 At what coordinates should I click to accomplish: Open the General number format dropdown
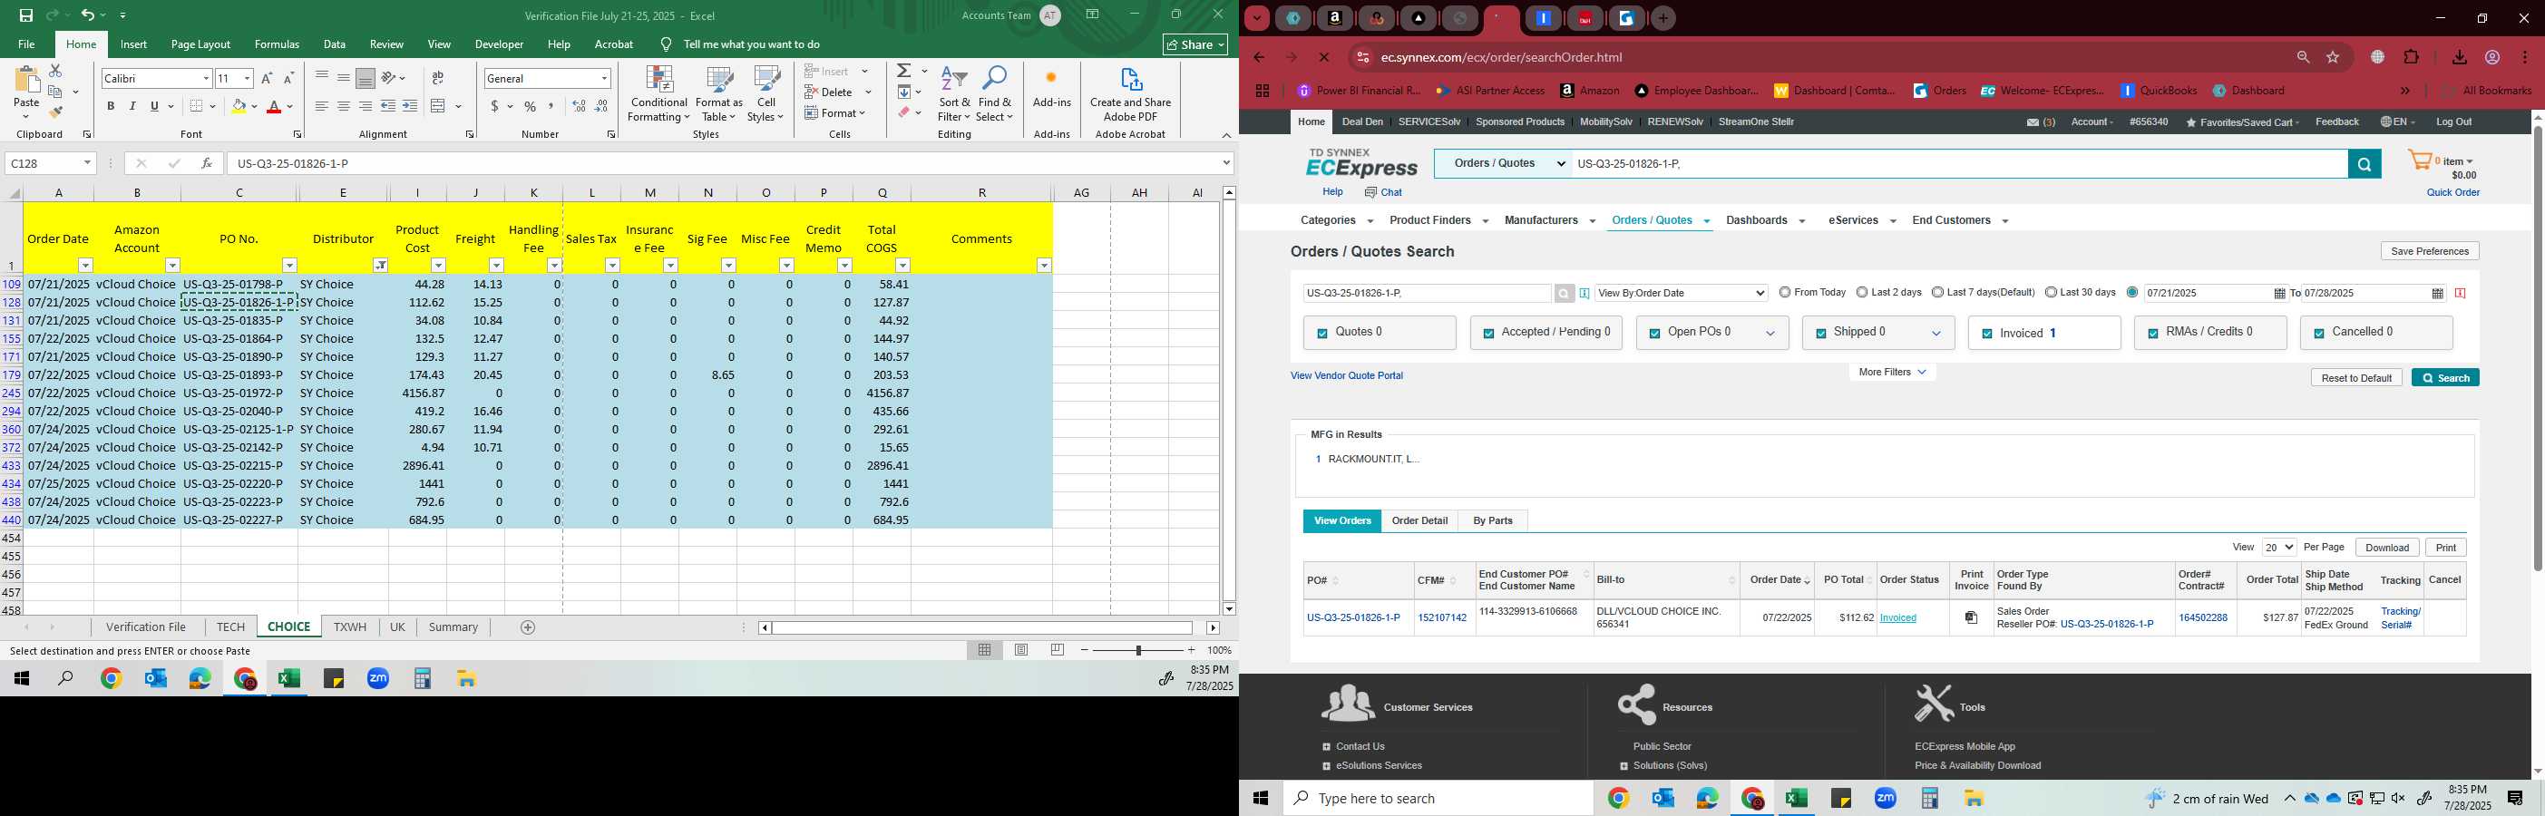click(604, 78)
